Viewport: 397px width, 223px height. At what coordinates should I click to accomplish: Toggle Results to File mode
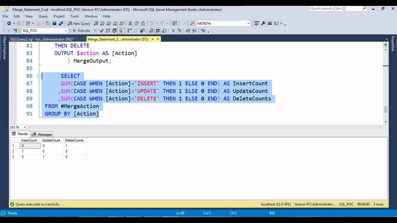point(164,31)
